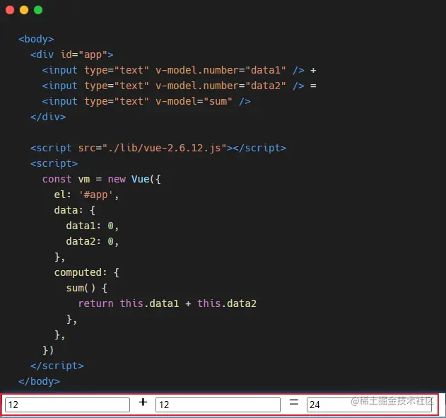Click the data1: 0, line
The width and height of the screenshot is (446, 418).
[92, 226]
